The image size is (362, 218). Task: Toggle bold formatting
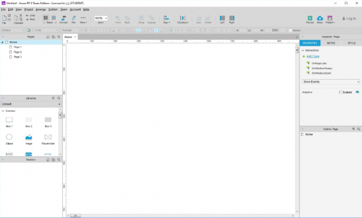point(96,30)
